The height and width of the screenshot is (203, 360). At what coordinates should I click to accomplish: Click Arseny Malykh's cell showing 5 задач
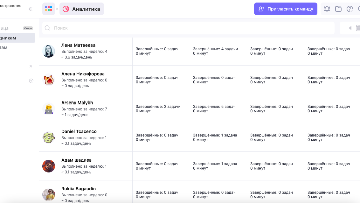pos(214,109)
